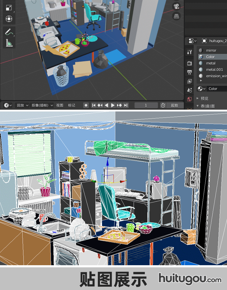Open the timeline editor type dropdown
Viewport: 227px width, 290px height.
point(8,105)
